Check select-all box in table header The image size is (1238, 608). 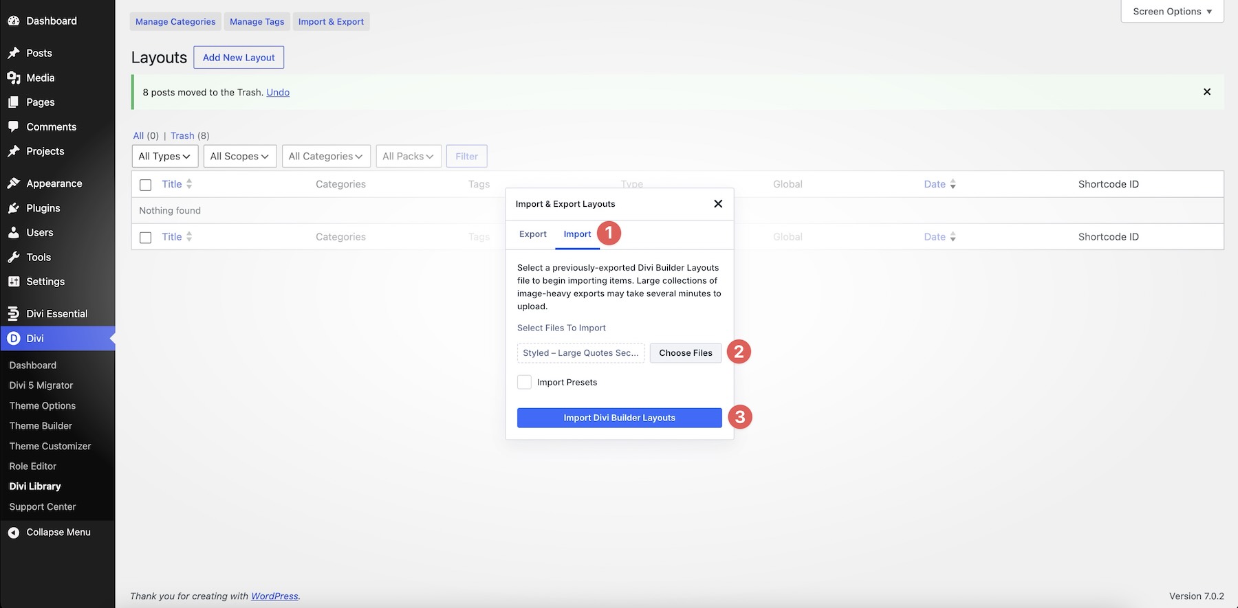tap(145, 185)
